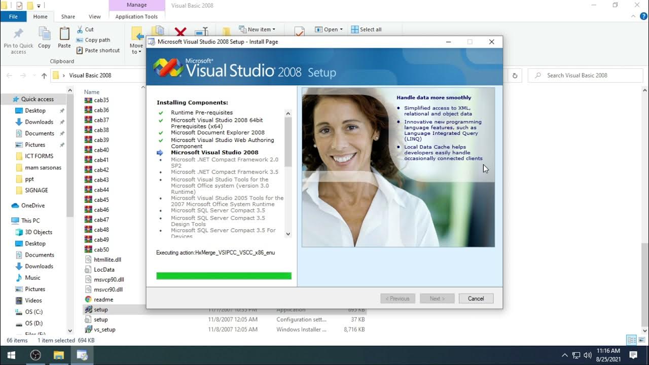Select the readme Chrome file icon

coord(88,300)
